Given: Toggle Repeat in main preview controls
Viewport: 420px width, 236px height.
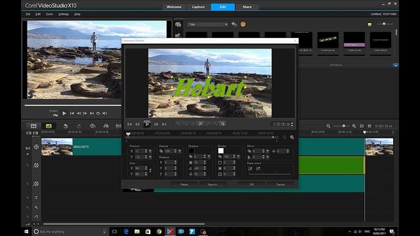Looking at the screenshot, I should coord(98,113).
